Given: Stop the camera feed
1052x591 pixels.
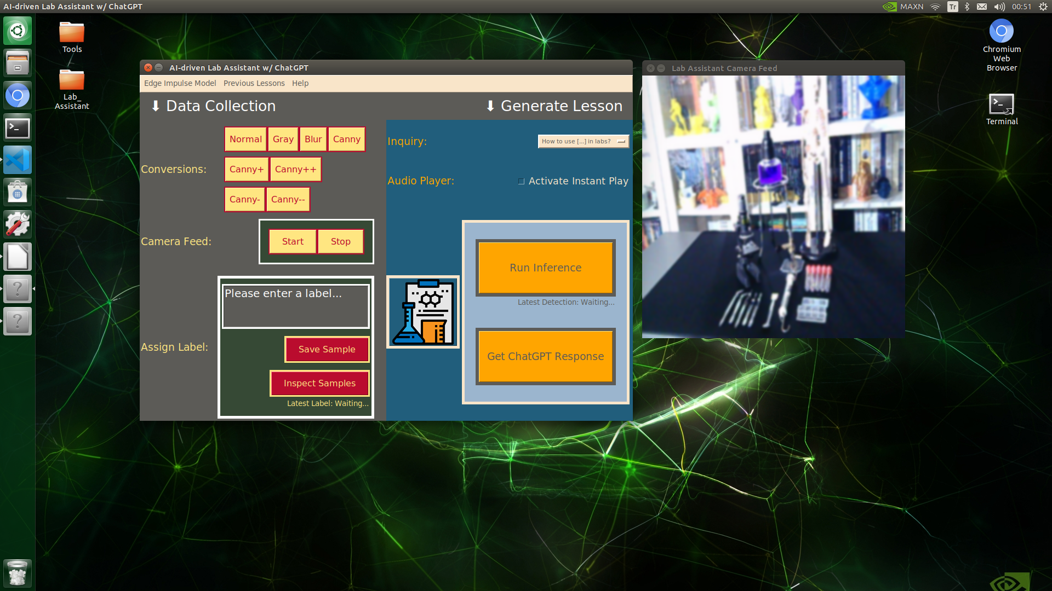Looking at the screenshot, I should click(341, 241).
